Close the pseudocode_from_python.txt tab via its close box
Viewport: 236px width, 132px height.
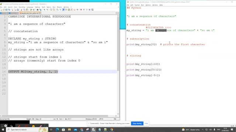coord(39,13)
